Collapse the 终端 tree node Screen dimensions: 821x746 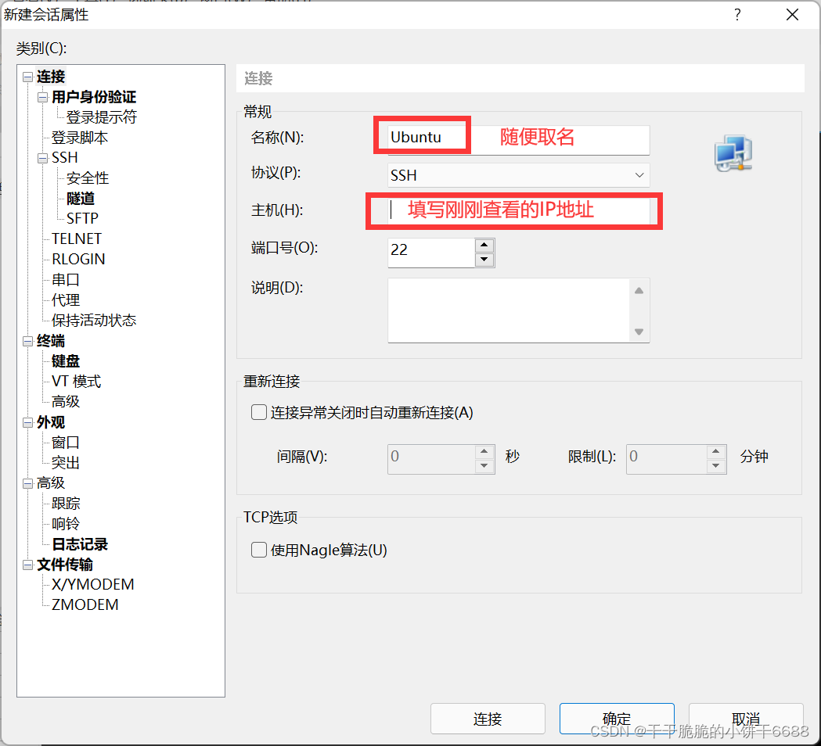(x=27, y=342)
